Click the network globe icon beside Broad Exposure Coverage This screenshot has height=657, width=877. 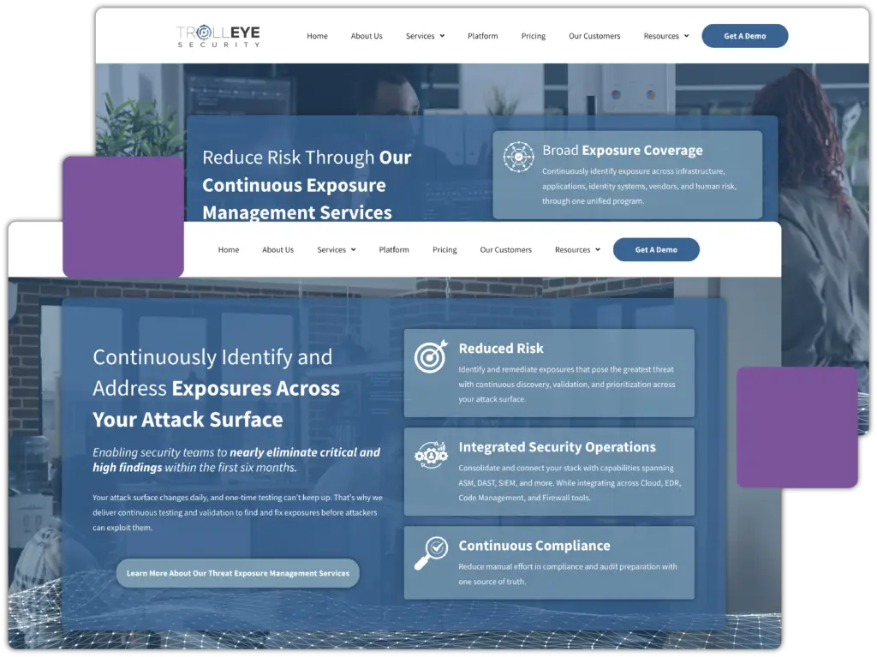pos(518,157)
